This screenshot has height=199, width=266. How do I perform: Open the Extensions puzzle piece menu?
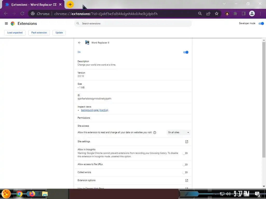click(235, 13)
